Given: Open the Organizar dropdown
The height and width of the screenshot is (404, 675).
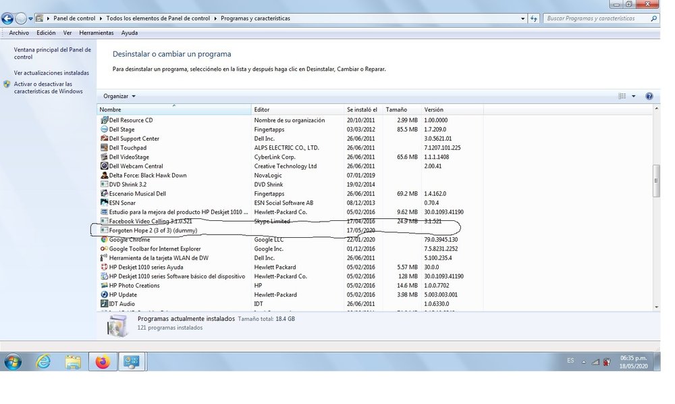Looking at the screenshot, I should (117, 96).
